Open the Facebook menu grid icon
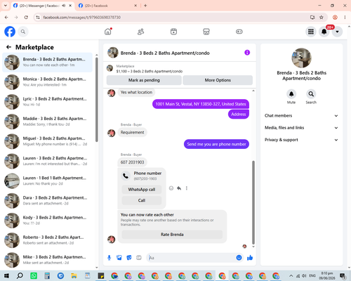 pos(311,32)
